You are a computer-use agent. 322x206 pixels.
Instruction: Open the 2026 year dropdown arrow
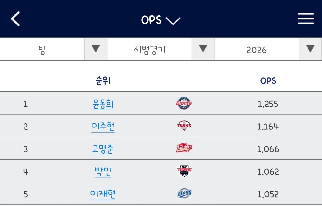tap(310, 49)
